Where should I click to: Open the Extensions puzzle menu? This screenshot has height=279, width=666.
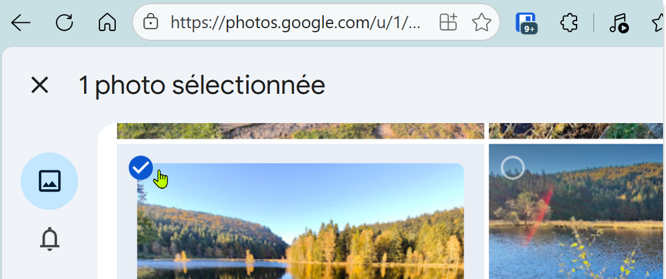pos(568,23)
